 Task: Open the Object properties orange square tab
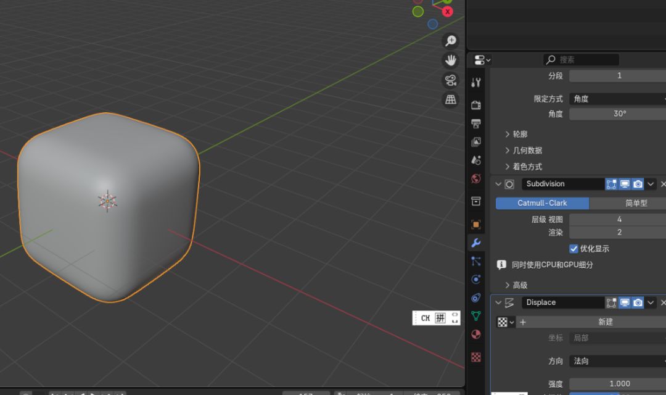[x=476, y=224]
